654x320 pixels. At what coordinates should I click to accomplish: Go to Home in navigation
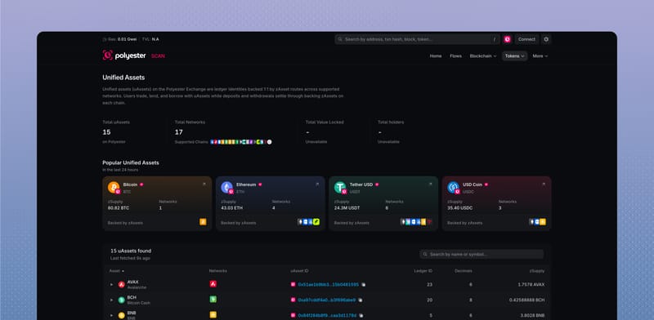(x=436, y=56)
